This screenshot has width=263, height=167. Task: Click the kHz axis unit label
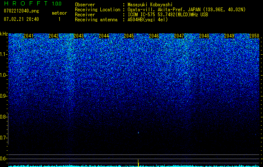pos(4,34)
